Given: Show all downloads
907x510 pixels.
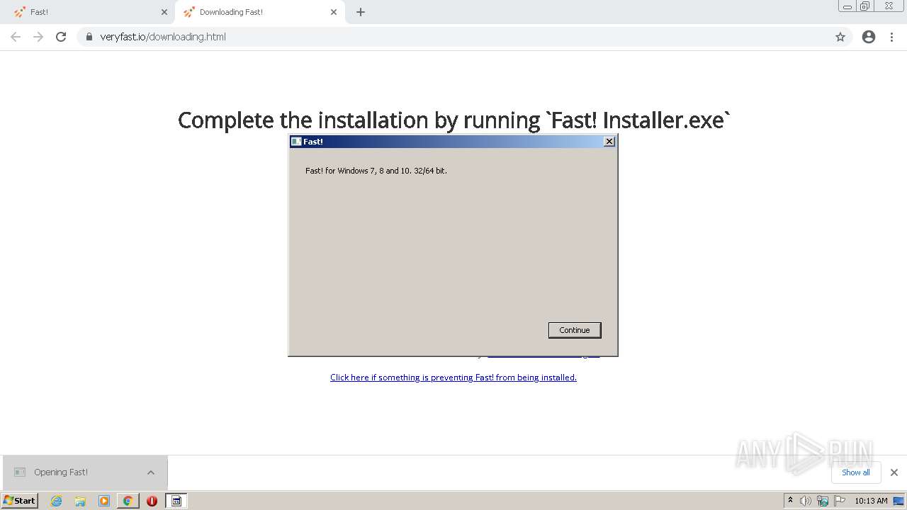Looking at the screenshot, I should (856, 472).
